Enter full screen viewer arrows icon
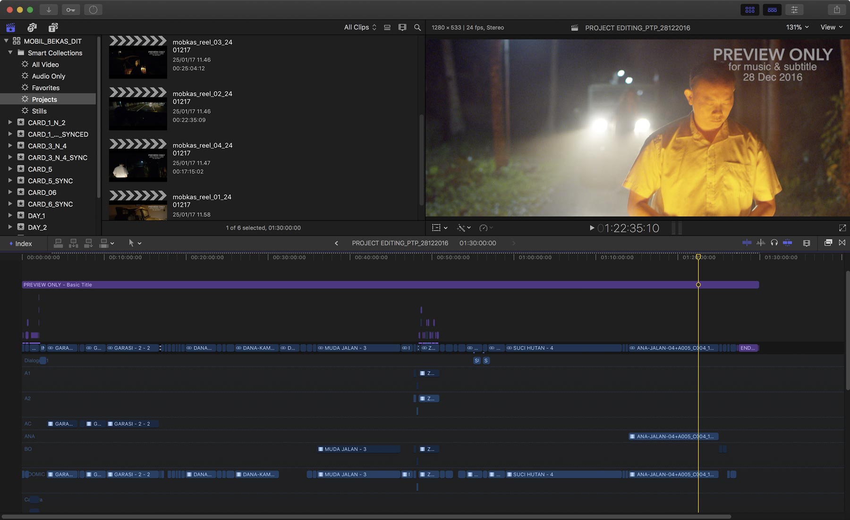Image resolution: width=850 pixels, height=520 pixels. coord(842,228)
